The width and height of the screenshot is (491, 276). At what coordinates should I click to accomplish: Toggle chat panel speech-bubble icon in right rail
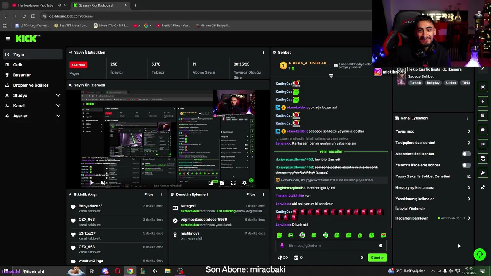tap(483, 130)
